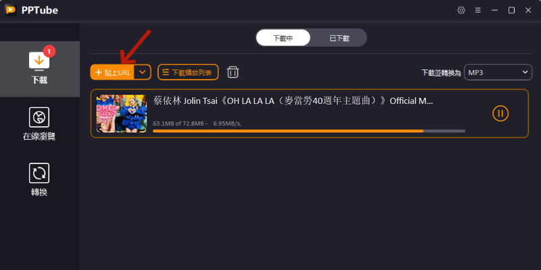Open the settings gear icon
Image resolution: width=541 pixels, height=270 pixels.
461,10
